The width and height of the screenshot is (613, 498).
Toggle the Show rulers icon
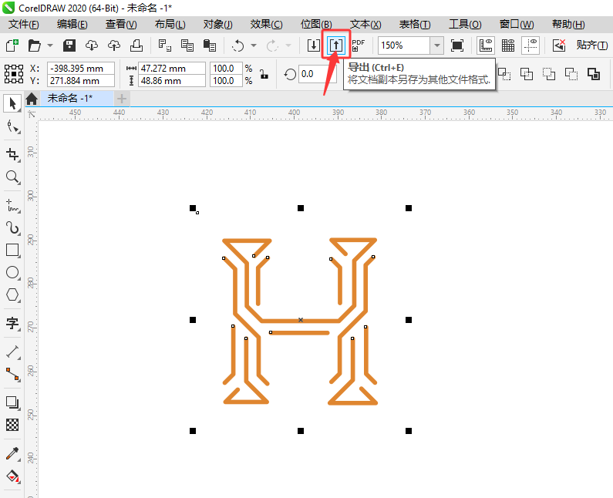pyautogui.click(x=486, y=45)
